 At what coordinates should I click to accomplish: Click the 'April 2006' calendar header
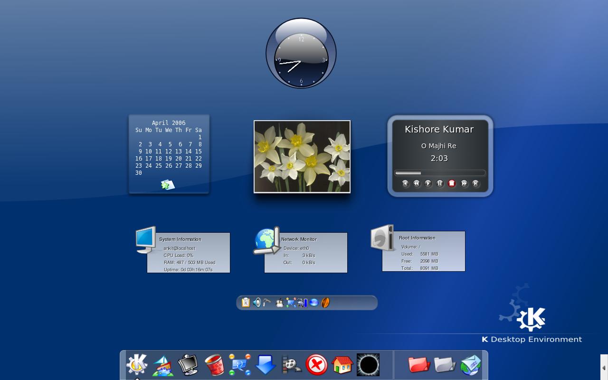[169, 123]
